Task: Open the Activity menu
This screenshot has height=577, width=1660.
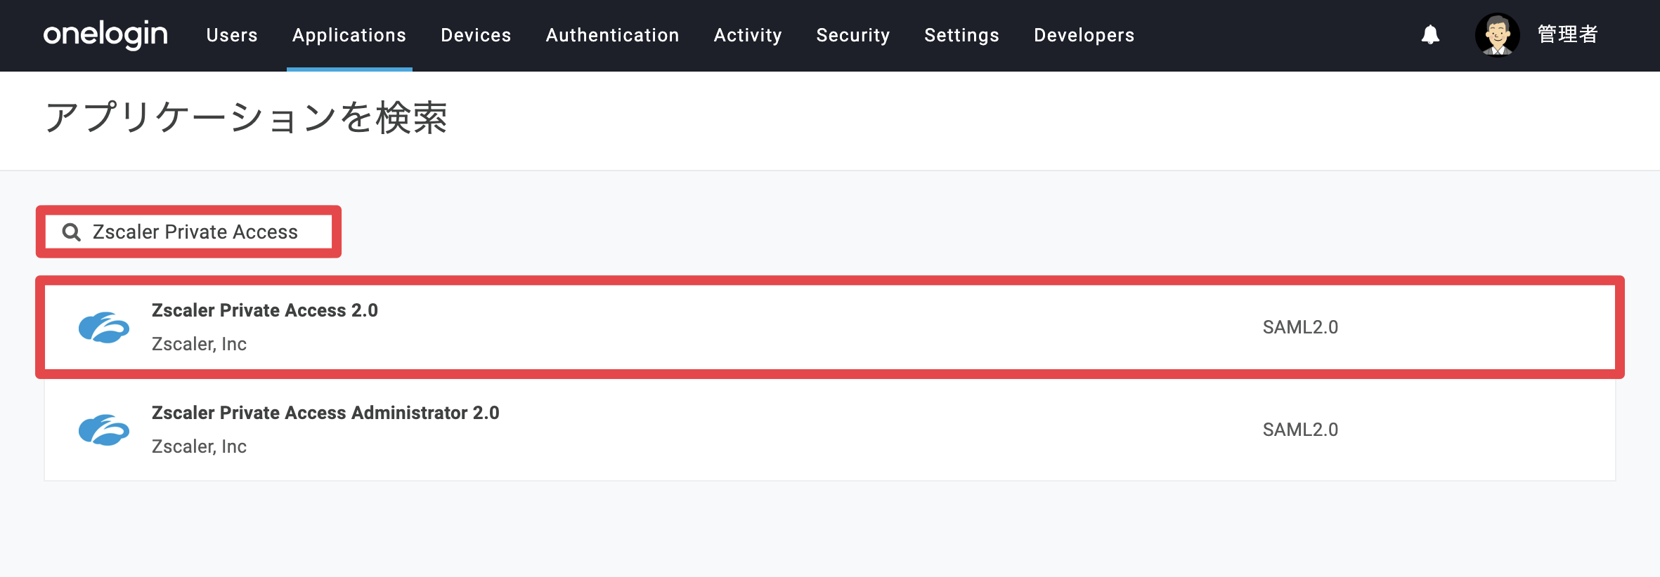Action: pyautogui.click(x=748, y=35)
